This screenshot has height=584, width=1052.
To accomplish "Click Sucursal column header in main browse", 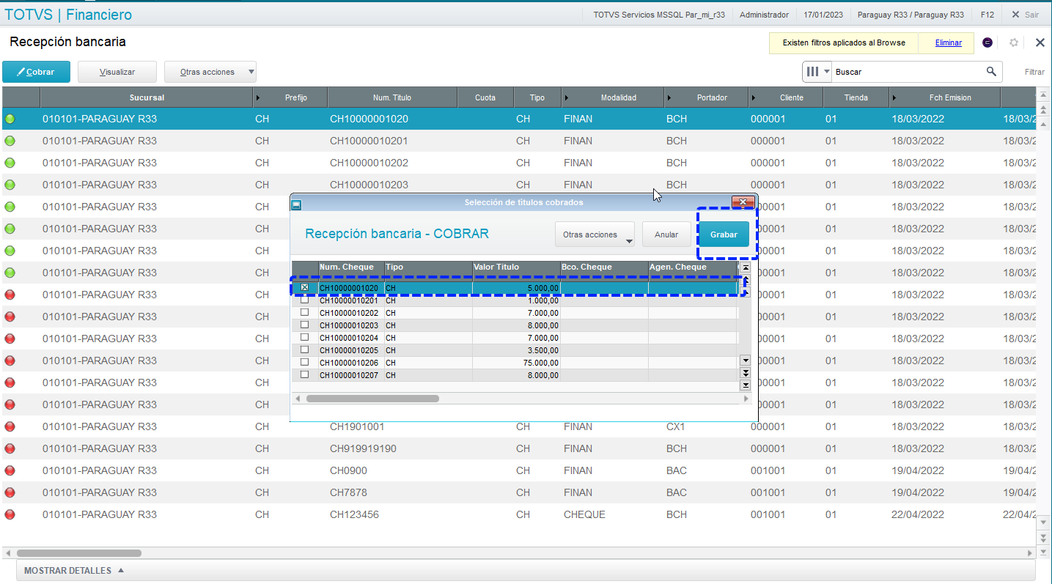I will coord(147,97).
